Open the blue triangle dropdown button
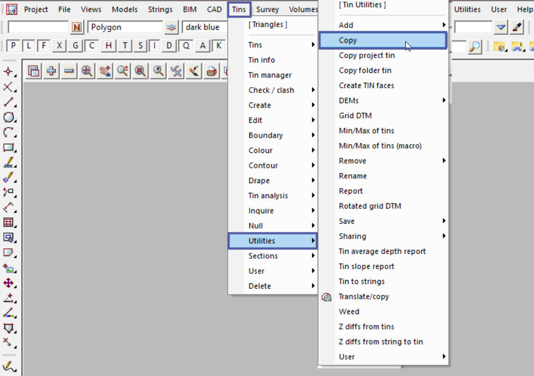Image resolution: width=534 pixels, height=376 pixels. point(501,27)
